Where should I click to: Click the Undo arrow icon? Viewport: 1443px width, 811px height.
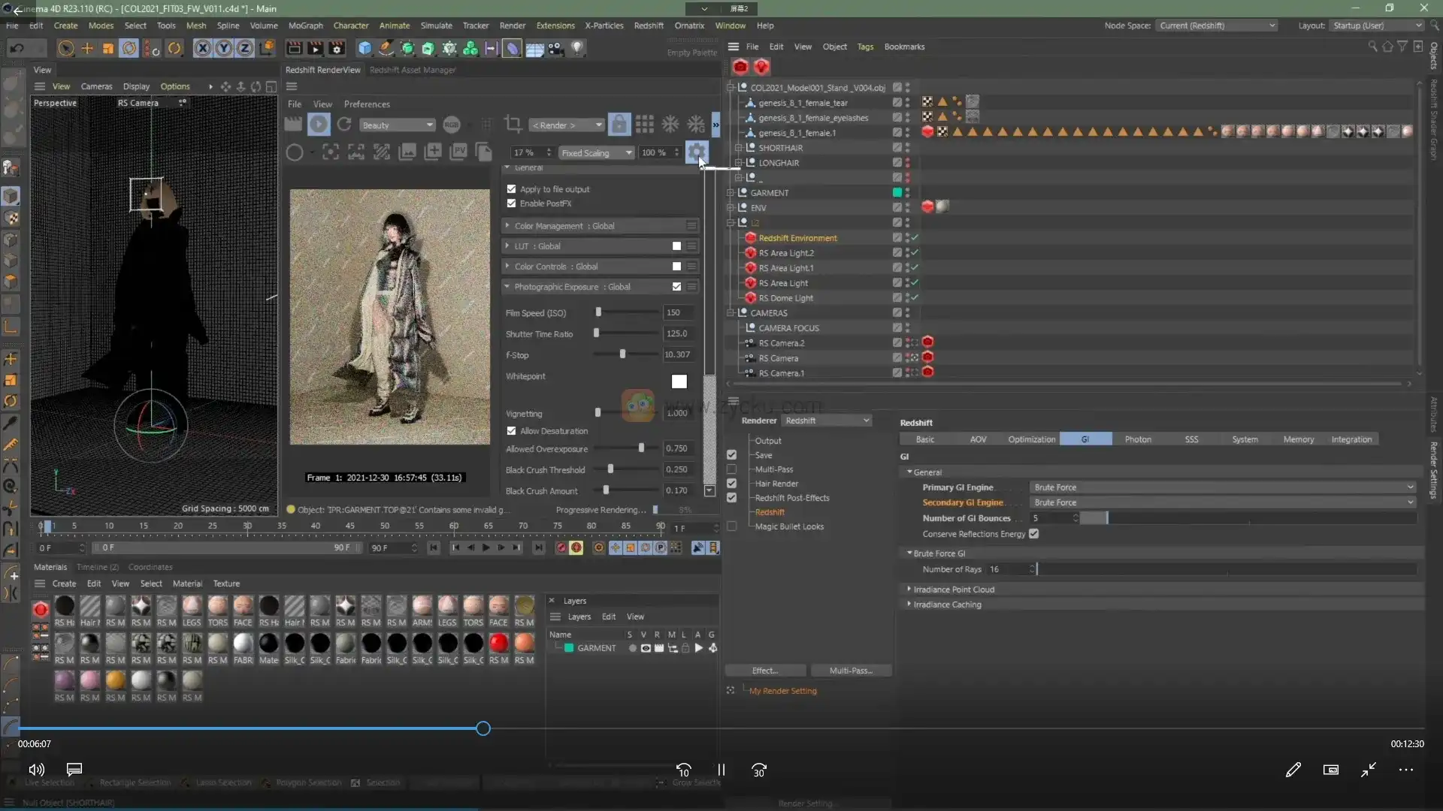[17, 49]
